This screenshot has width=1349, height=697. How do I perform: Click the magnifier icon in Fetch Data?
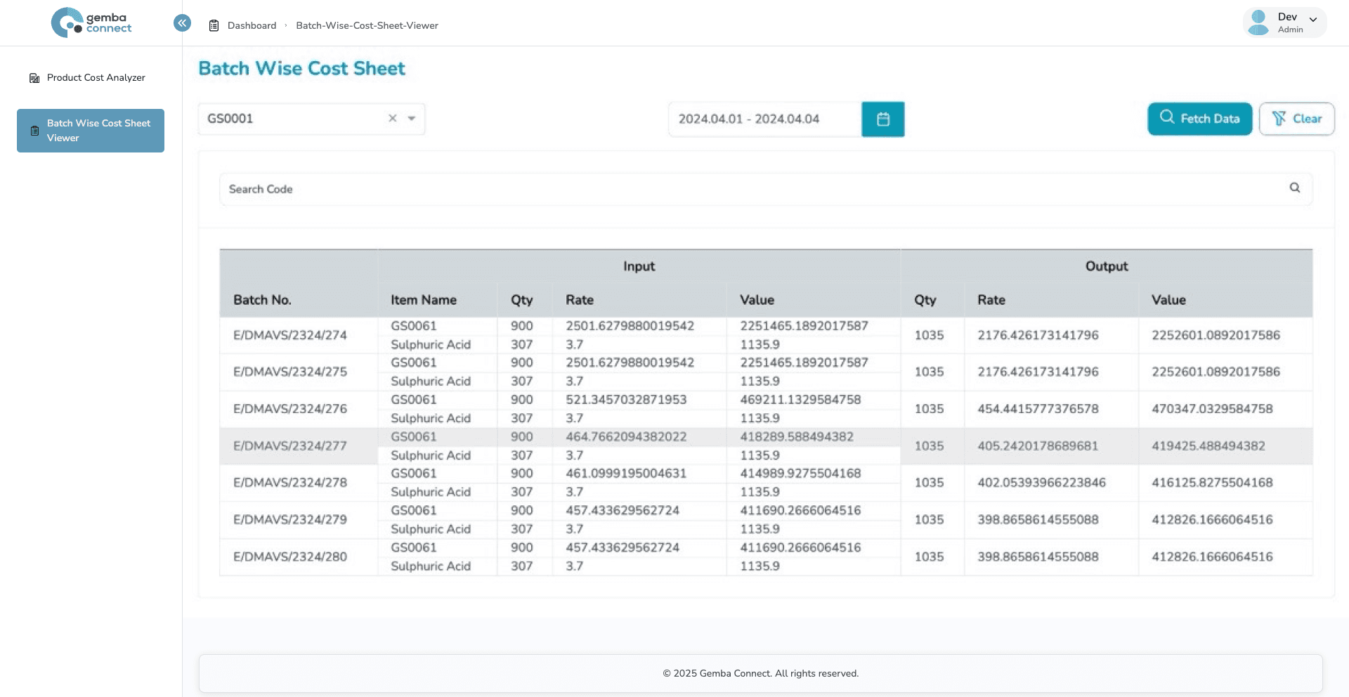(x=1167, y=117)
